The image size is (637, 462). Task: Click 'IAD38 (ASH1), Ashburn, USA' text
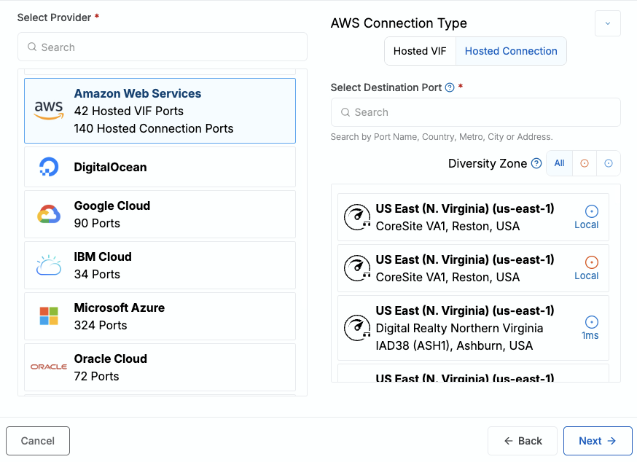coord(454,346)
